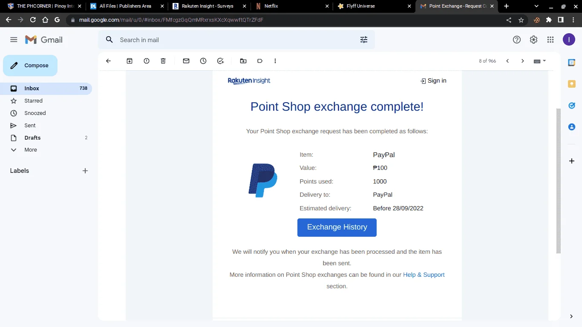
Task: Go back to inbox arrow
Action: [x=108, y=61]
